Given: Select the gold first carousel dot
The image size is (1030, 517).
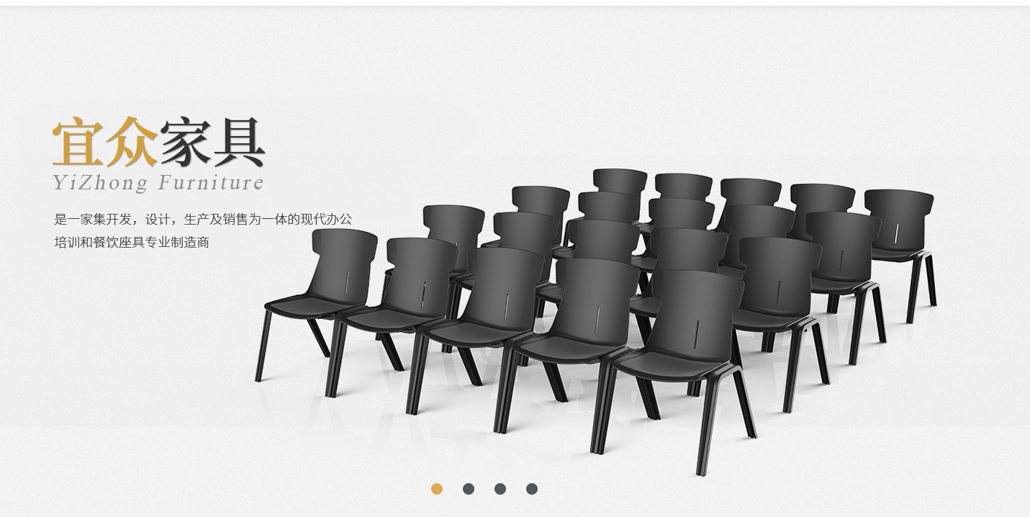Looking at the screenshot, I should (437, 489).
